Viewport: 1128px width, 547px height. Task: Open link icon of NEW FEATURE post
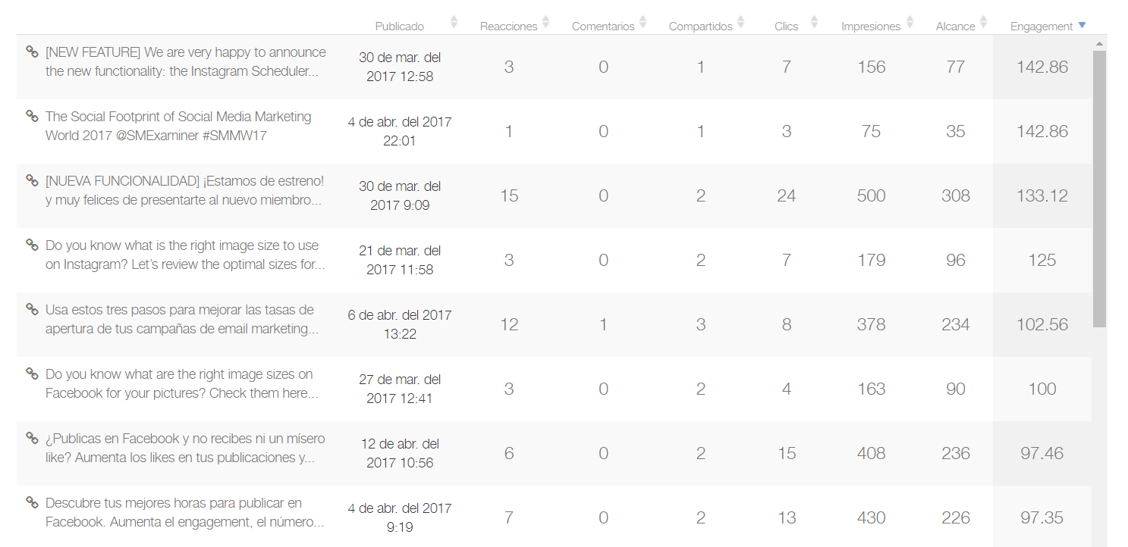pyautogui.click(x=32, y=52)
